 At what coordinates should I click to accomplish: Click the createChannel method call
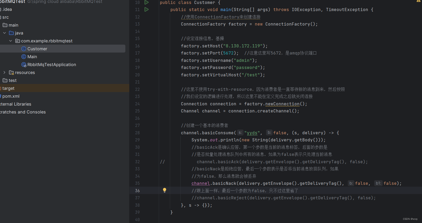(x=274, y=111)
